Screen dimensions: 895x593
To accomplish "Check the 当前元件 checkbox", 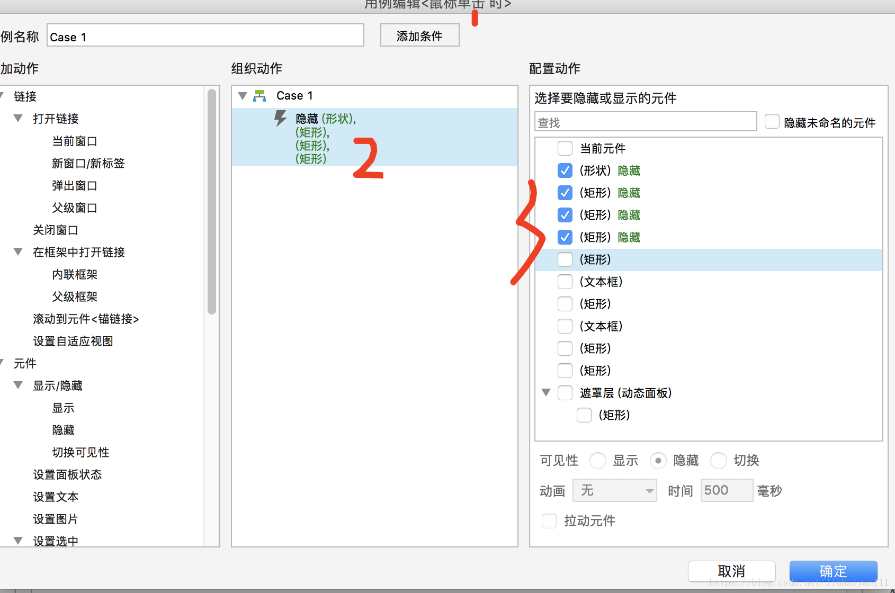I will pos(565,148).
